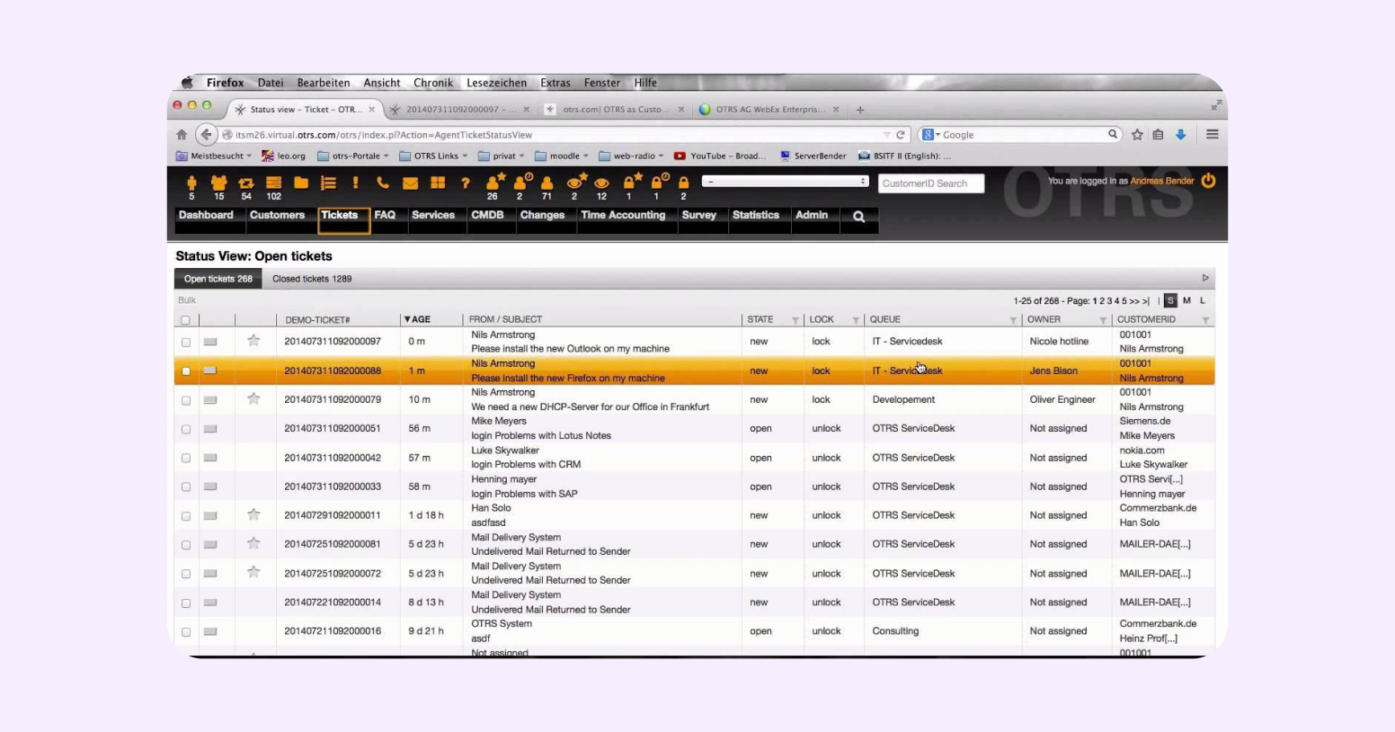Open the QUEUE column filter

pos(1013,320)
